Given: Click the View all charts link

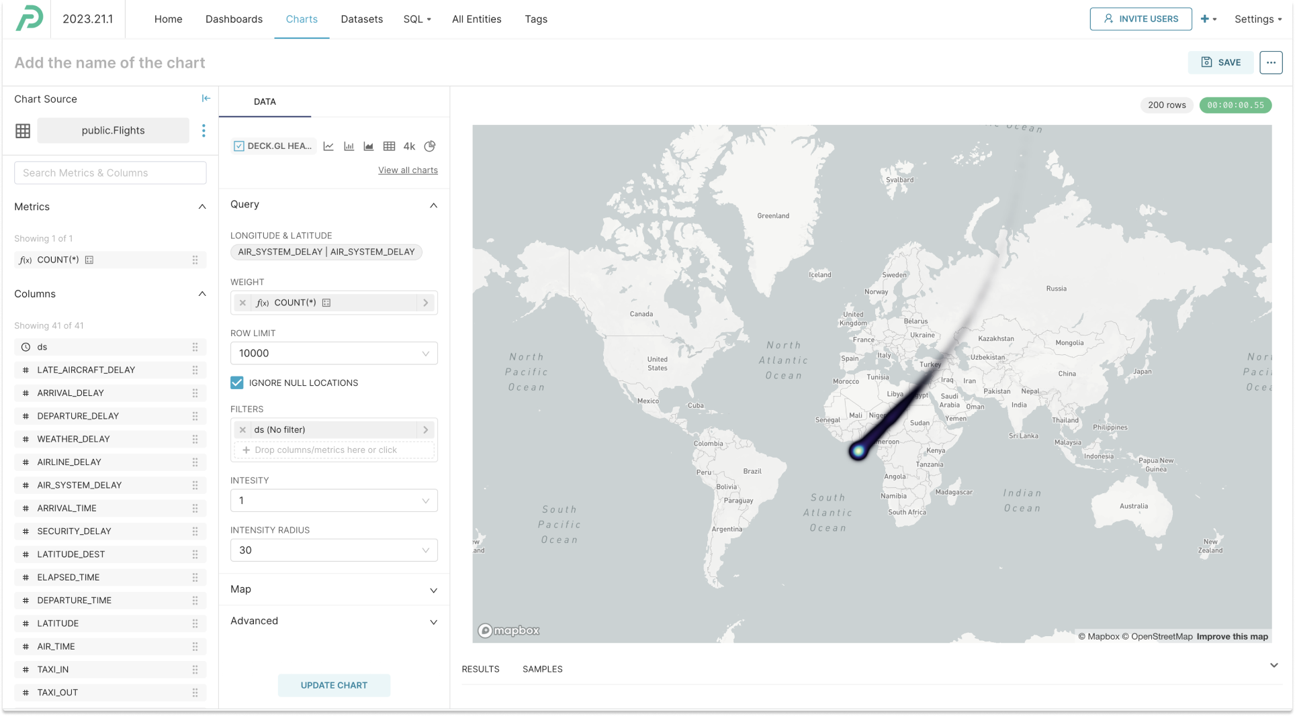Looking at the screenshot, I should 408,170.
